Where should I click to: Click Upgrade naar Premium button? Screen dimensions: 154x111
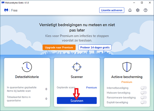click(59, 47)
